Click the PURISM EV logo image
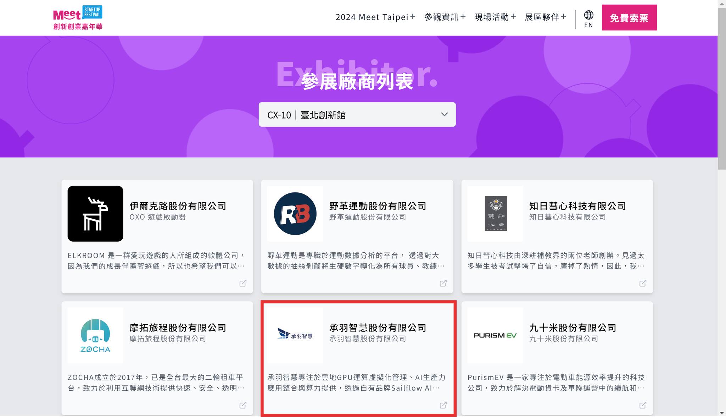 pyautogui.click(x=495, y=335)
